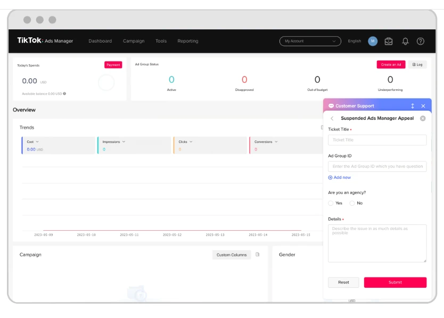Click the Out of budget count
444x318 pixels.
point(317,80)
